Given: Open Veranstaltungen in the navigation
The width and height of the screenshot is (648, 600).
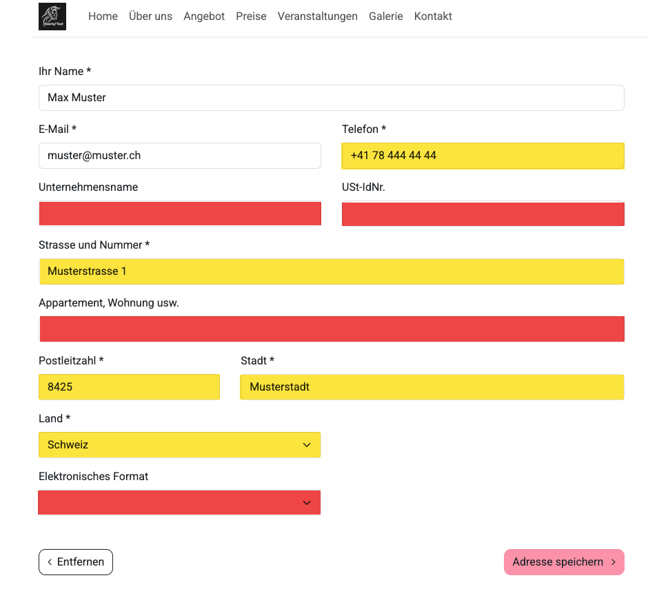Looking at the screenshot, I should point(317,17).
